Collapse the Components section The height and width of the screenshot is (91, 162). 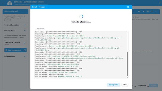(15, 30)
